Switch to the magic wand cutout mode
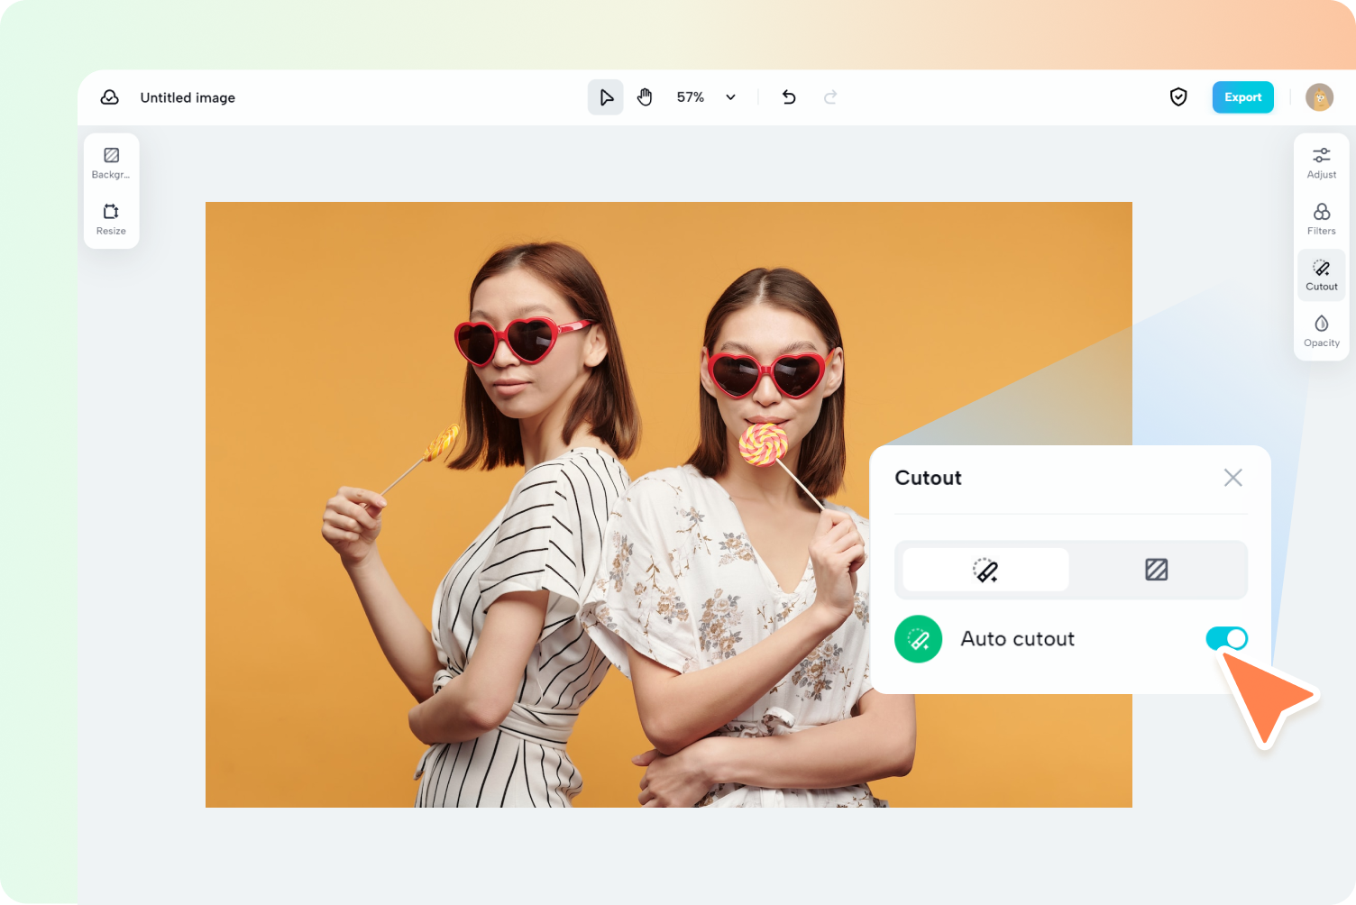This screenshot has width=1356, height=905. 983,570
